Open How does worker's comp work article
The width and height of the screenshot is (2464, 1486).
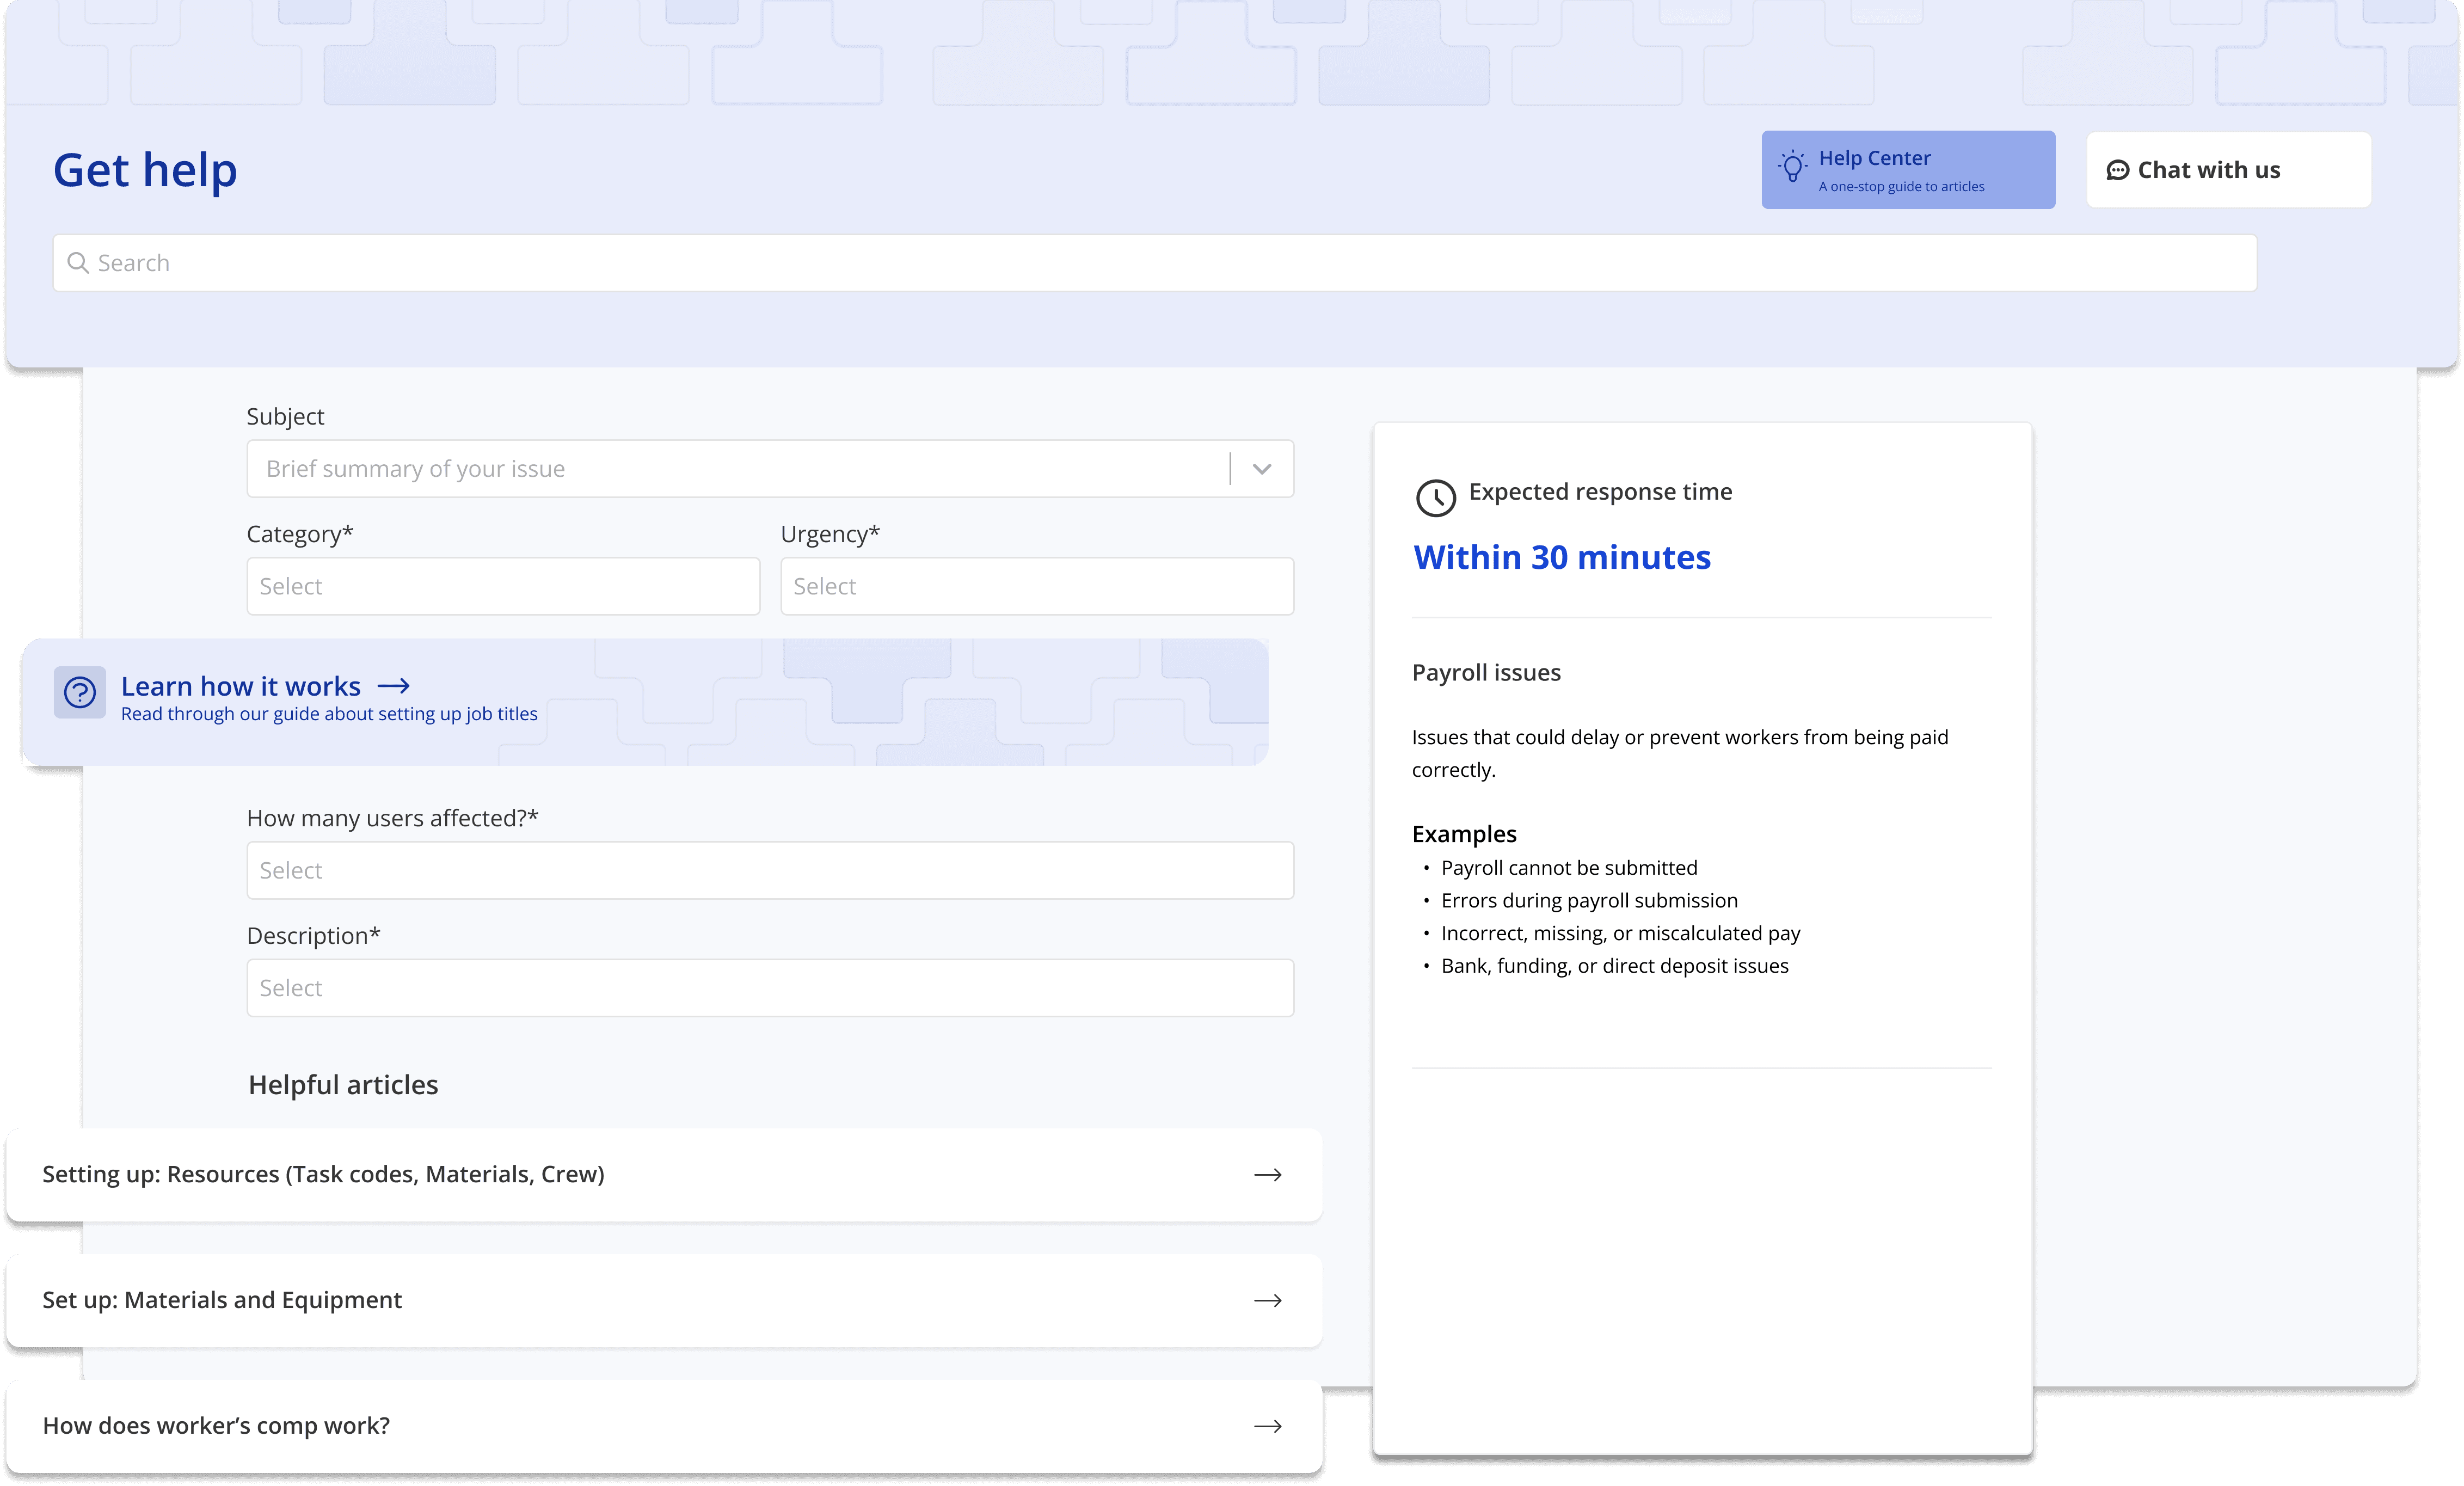pos(216,1426)
